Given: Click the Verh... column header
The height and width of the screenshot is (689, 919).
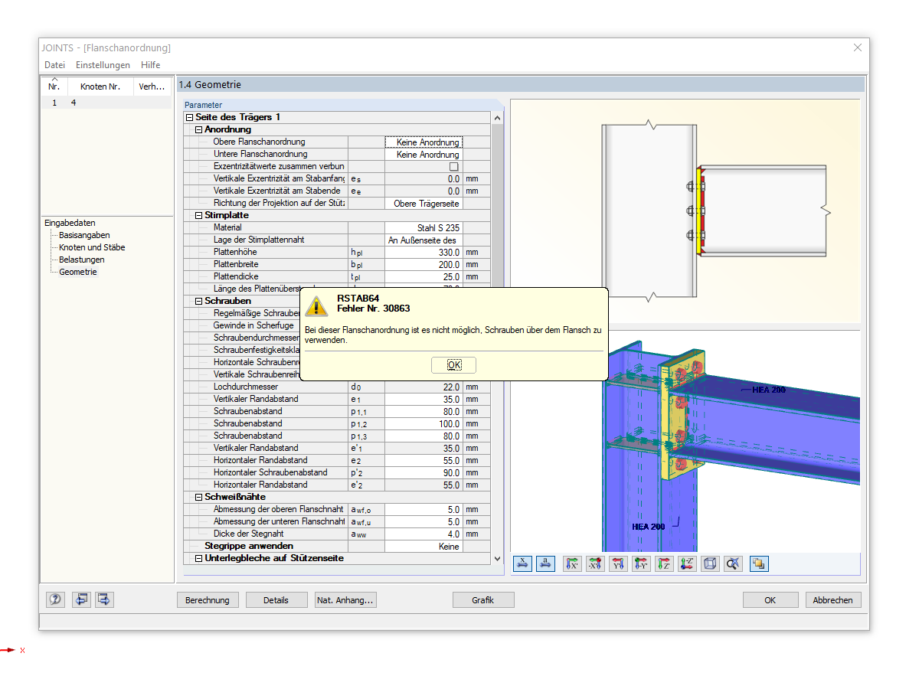Looking at the screenshot, I should [152, 87].
